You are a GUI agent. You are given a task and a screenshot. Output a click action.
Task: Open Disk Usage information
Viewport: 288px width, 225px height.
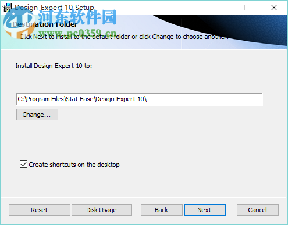102,210
